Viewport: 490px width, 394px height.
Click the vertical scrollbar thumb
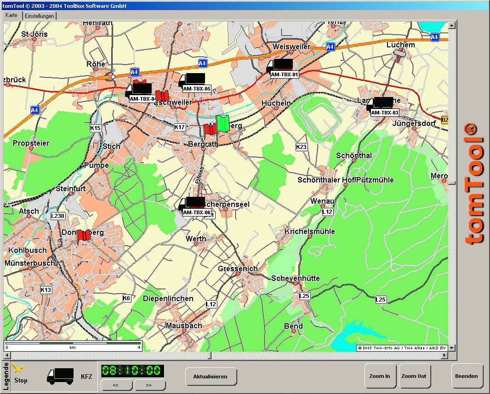[x=452, y=183]
